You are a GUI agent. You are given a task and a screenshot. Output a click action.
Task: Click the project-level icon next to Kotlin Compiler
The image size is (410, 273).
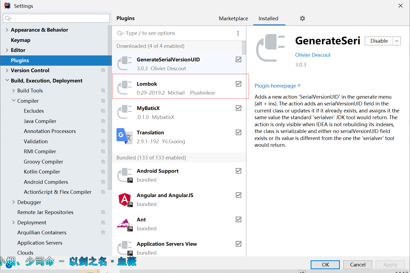click(103, 172)
